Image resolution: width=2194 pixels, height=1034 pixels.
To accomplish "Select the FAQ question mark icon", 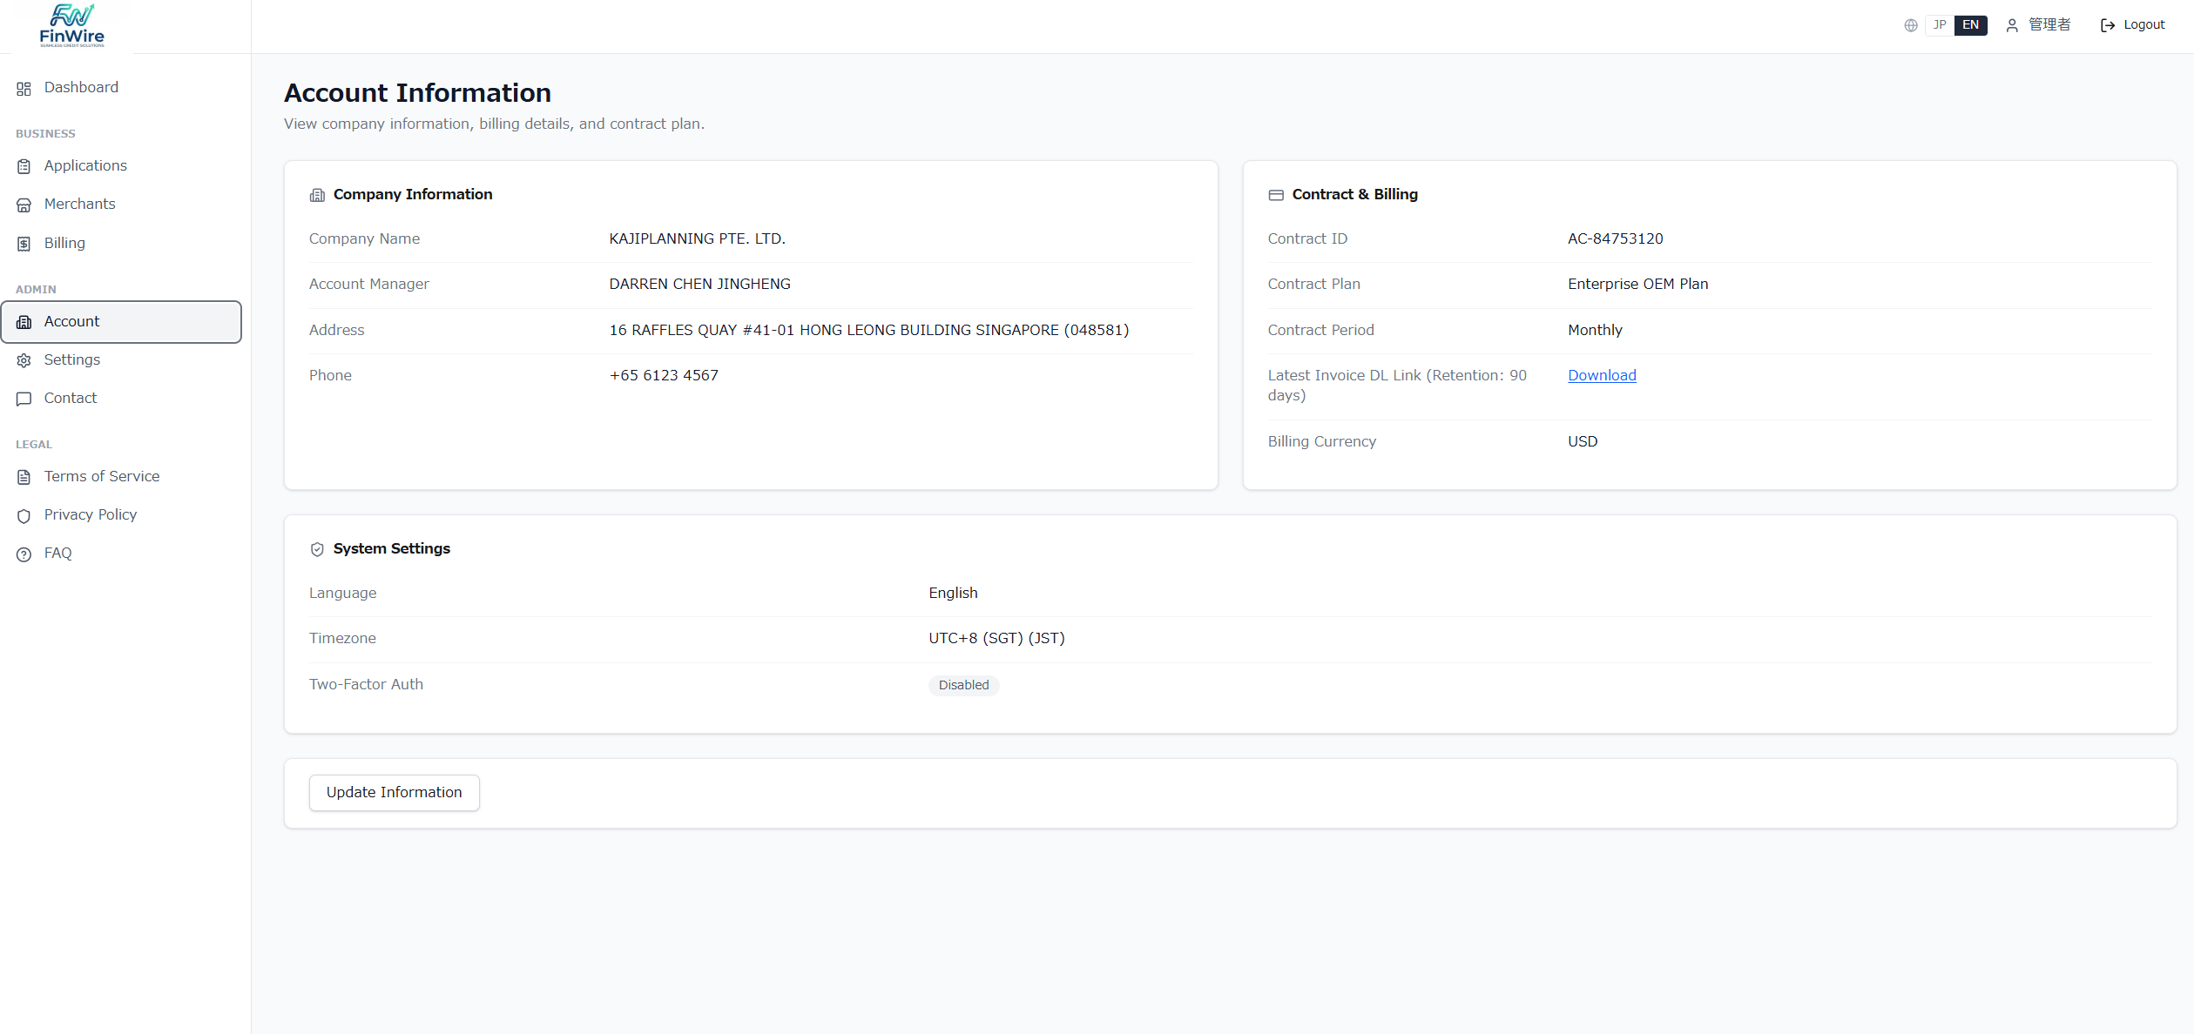I will pos(24,554).
